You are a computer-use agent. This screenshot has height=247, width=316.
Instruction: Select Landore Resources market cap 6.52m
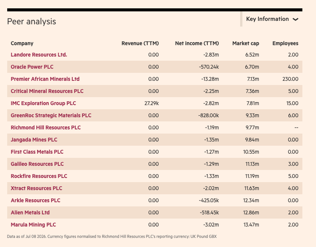click(x=252, y=55)
